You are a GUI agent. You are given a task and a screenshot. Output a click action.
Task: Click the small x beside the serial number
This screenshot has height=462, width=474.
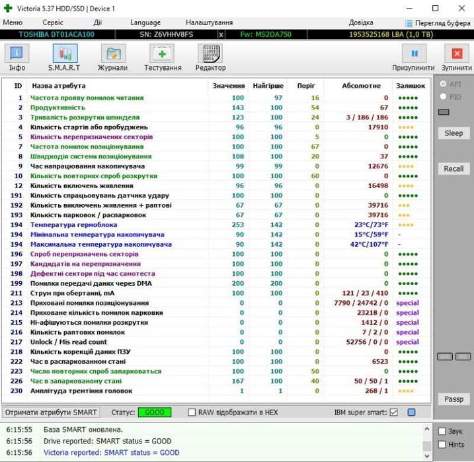pos(221,35)
